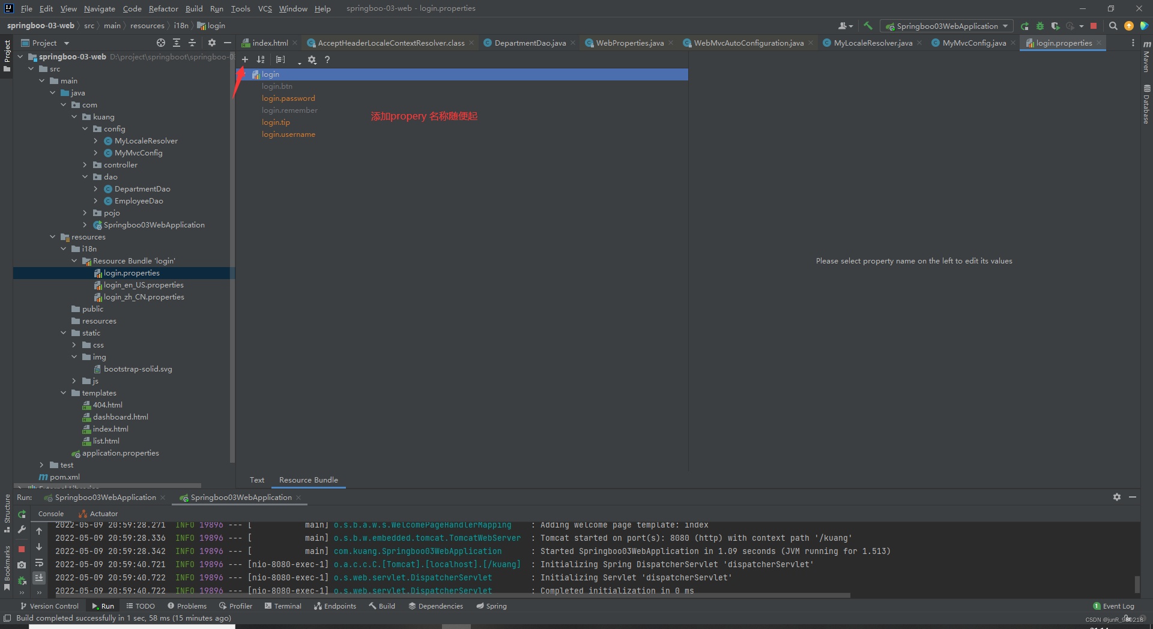
Task: Expand the controller package node
Action: (85, 164)
